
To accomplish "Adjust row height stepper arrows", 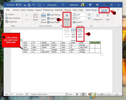I will (86, 15).
